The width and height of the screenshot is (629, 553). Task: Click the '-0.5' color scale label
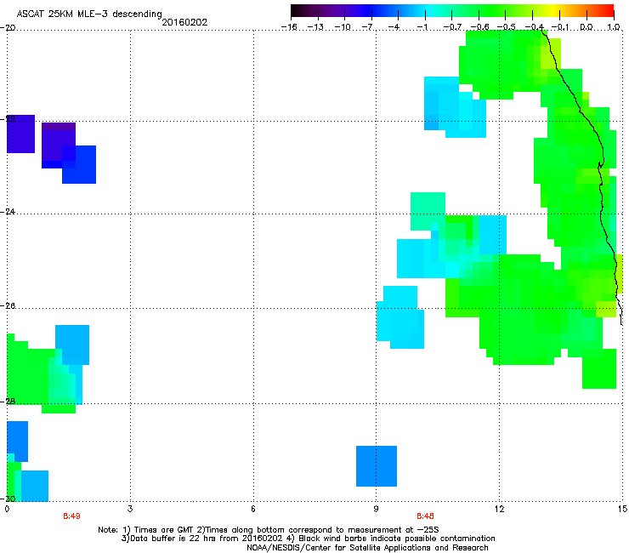507,27
